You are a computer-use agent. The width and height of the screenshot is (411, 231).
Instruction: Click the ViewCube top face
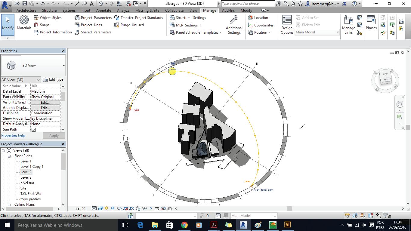click(385, 74)
